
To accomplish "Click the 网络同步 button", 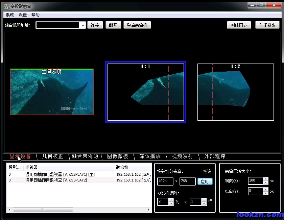I will [239, 25].
